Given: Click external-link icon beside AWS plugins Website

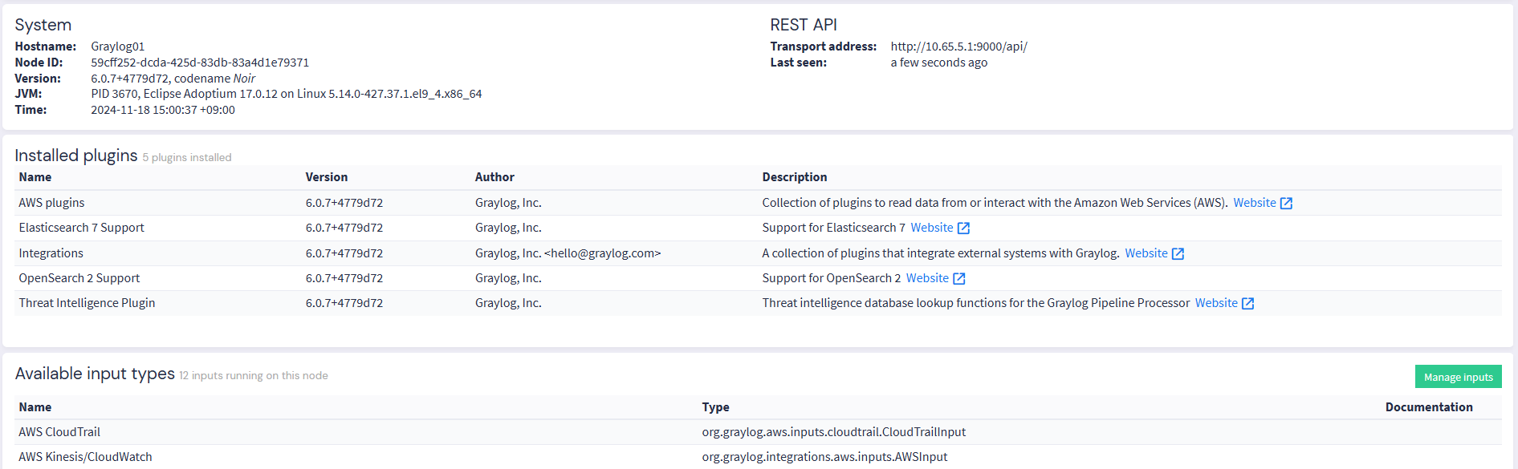Looking at the screenshot, I should click(x=1286, y=204).
